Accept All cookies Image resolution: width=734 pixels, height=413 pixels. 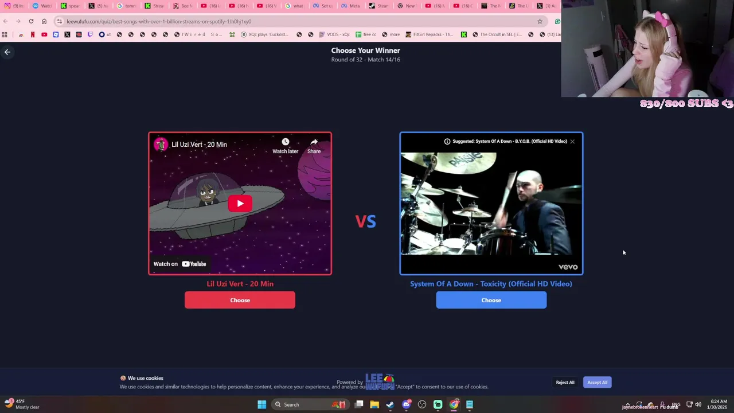(597, 382)
